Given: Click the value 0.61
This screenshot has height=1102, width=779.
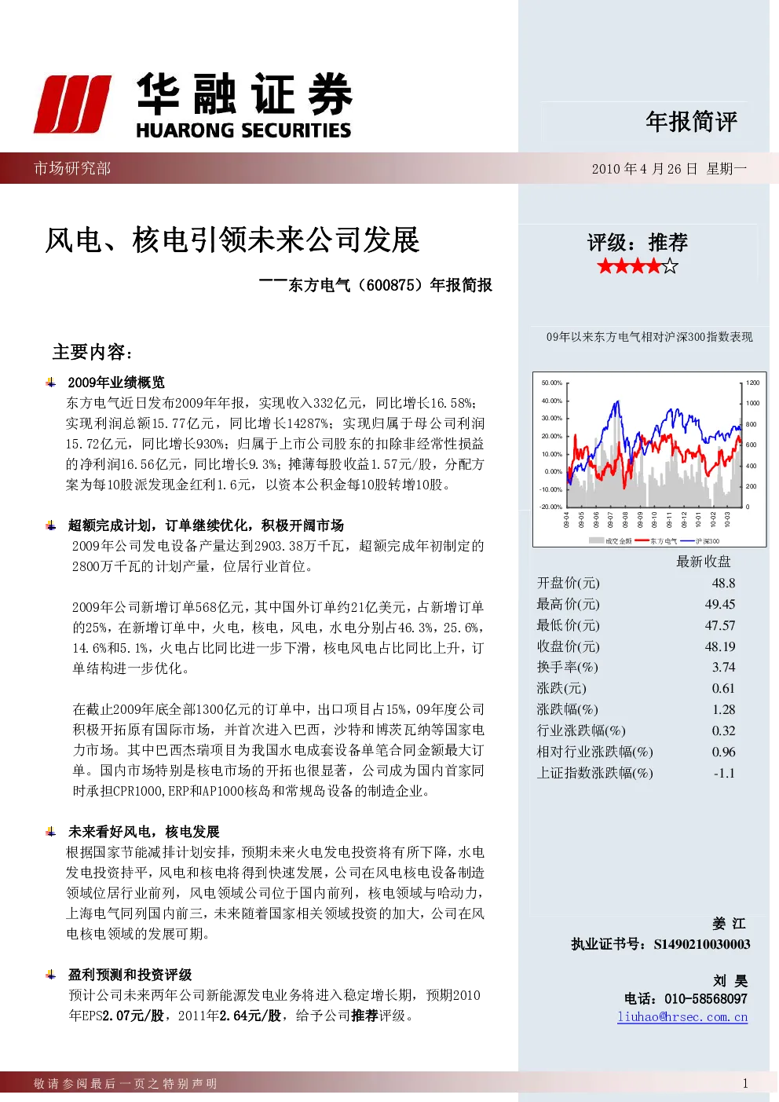Looking at the screenshot, I should pos(723,688).
